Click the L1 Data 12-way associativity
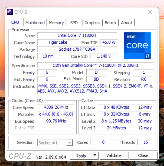Screen dimensions: 164x166 145,107
